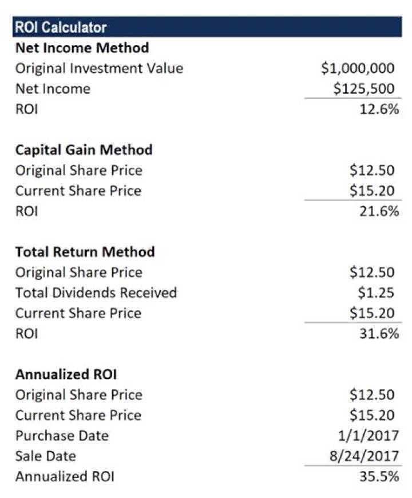Select Current Share Price value under Total Return
412x498 pixels.
[x=372, y=313]
